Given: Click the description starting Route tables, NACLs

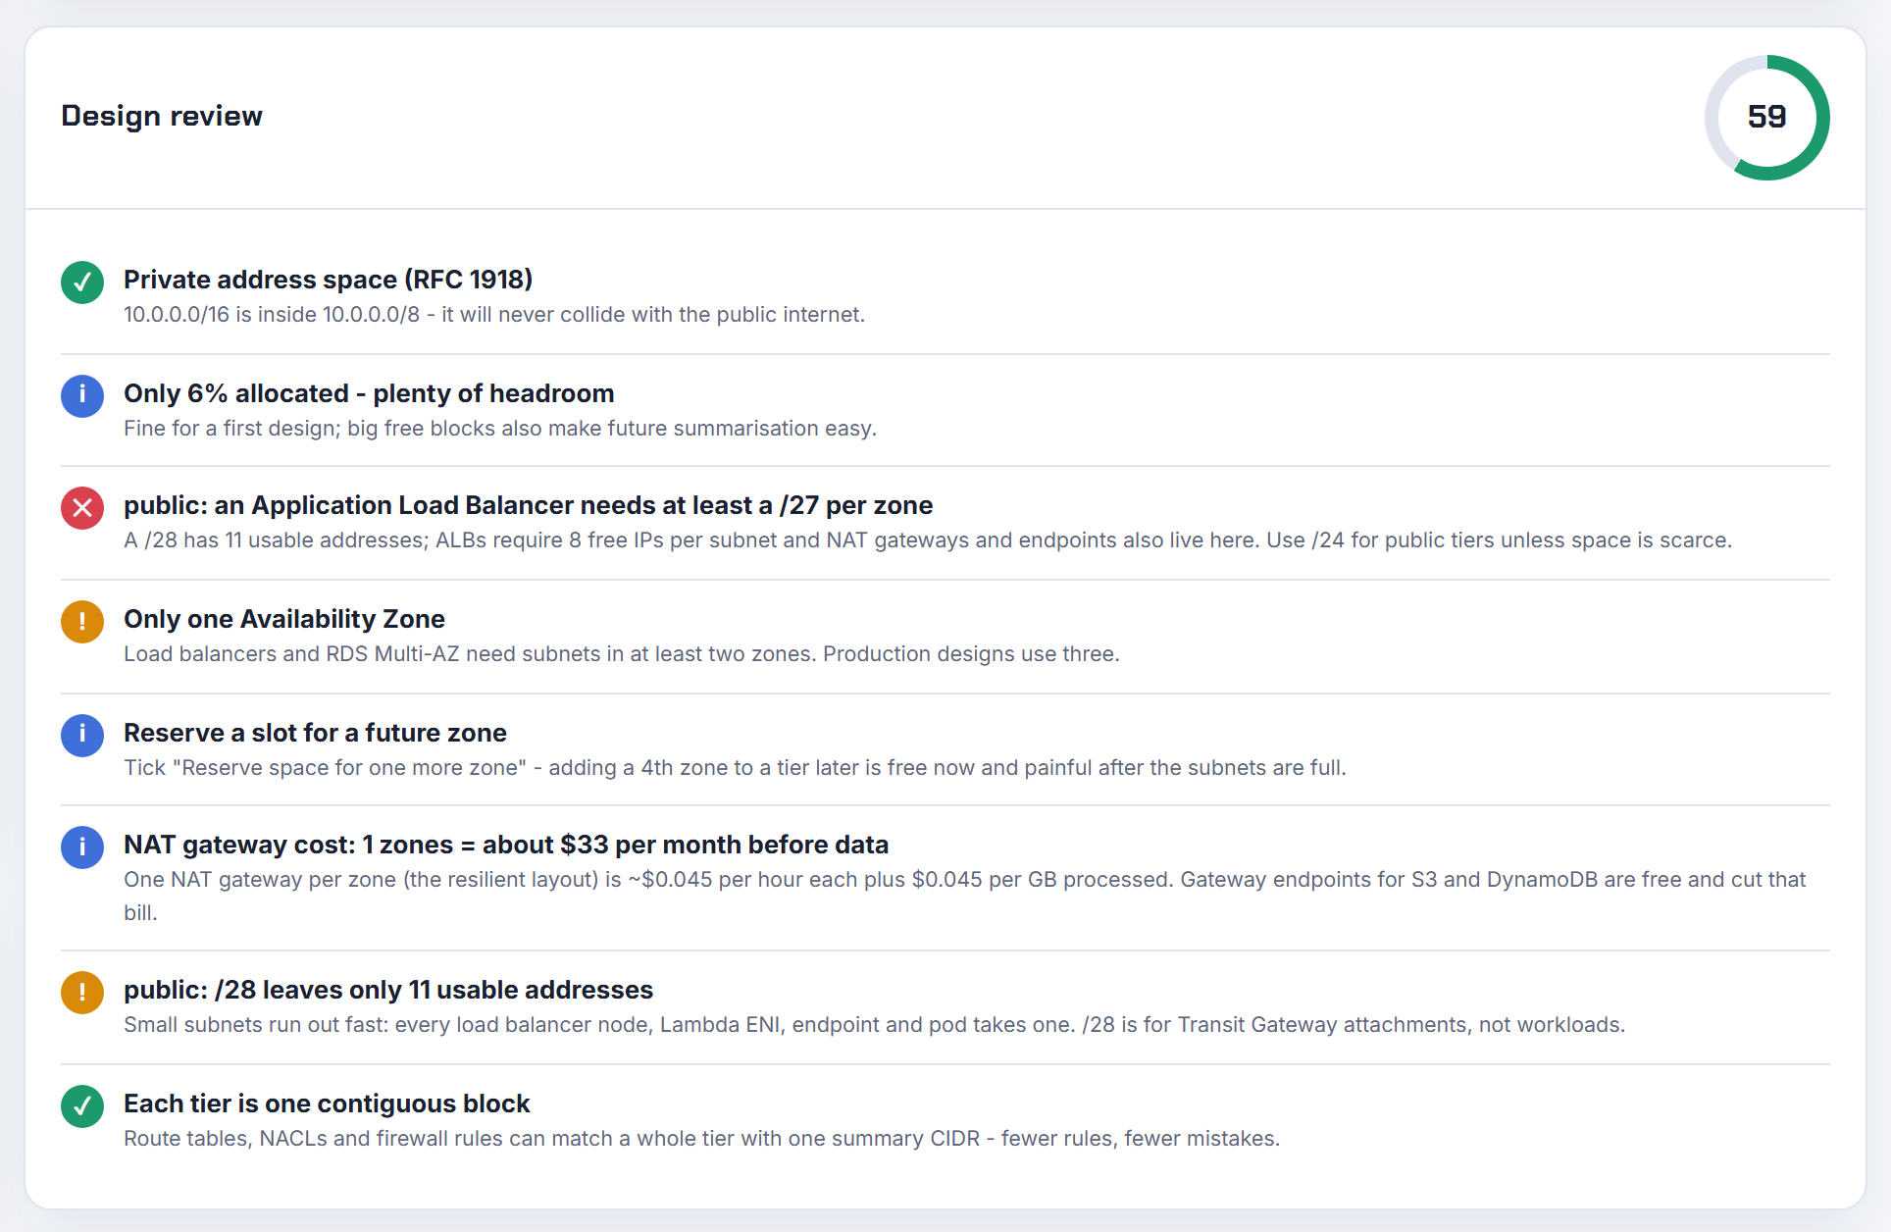Looking at the screenshot, I should click(701, 1139).
